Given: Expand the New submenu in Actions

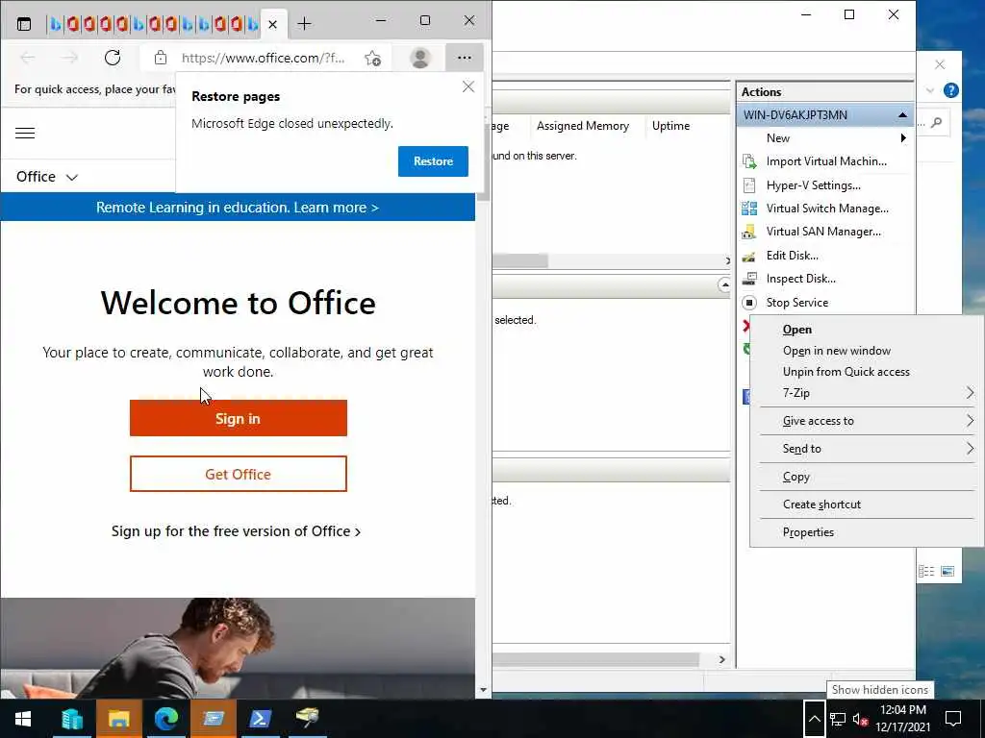Looking at the screenshot, I should click(903, 138).
